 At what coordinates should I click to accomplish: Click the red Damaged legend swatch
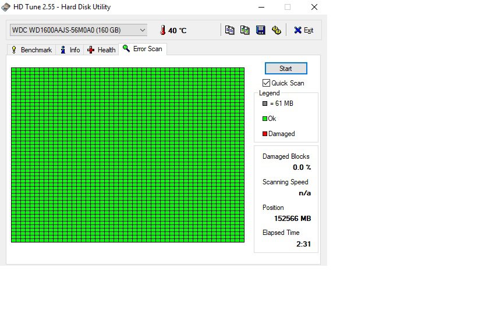point(265,134)
